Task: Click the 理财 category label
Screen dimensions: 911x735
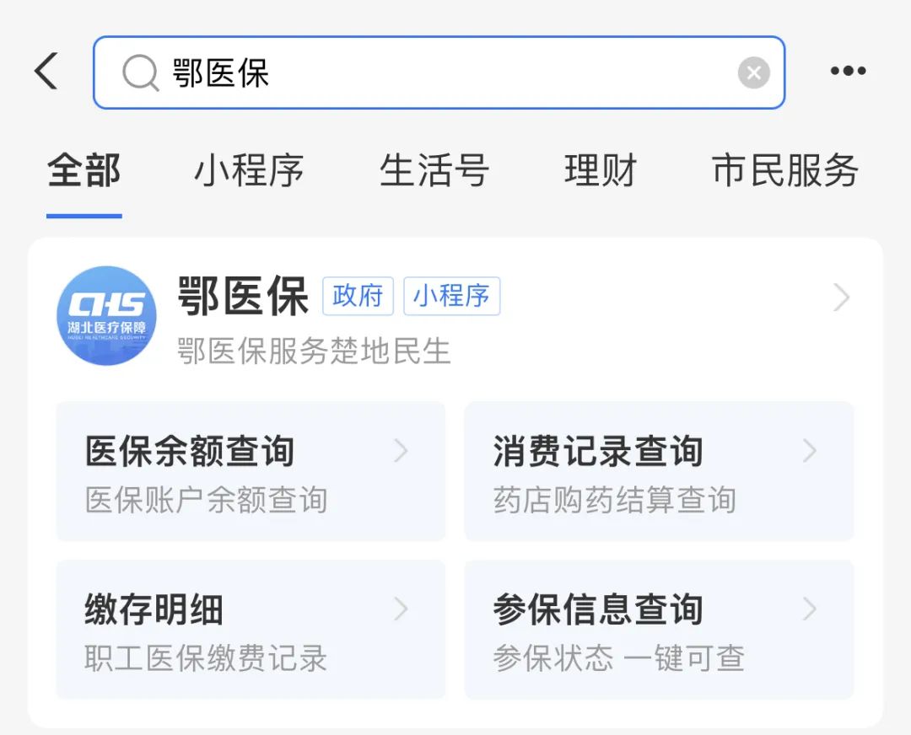Action: click(600, 171)
